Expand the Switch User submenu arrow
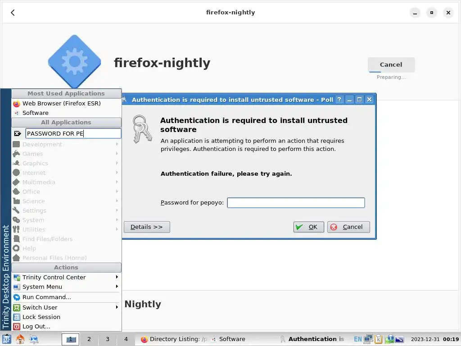 coord(117,307)
